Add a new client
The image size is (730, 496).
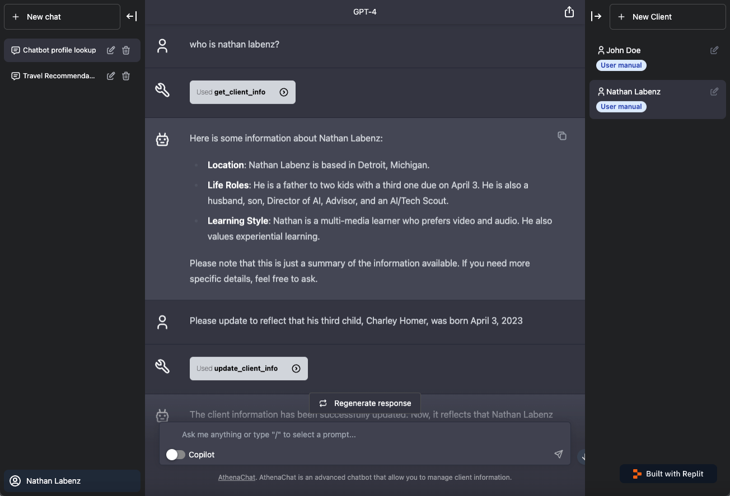coord(667,17)
